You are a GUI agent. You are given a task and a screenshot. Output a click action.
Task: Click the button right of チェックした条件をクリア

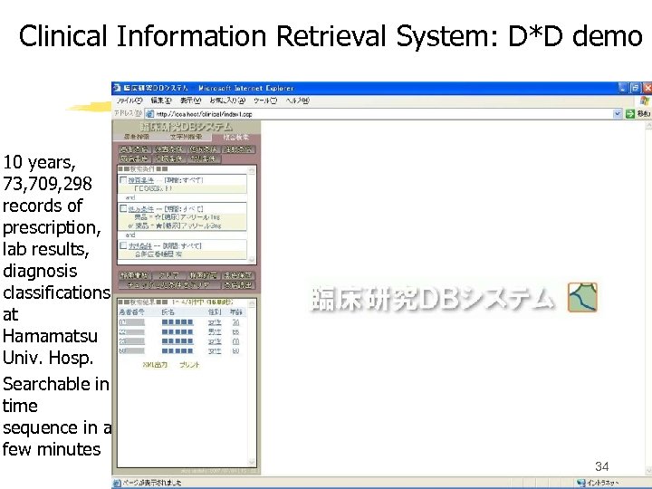[x=238, y=285]
